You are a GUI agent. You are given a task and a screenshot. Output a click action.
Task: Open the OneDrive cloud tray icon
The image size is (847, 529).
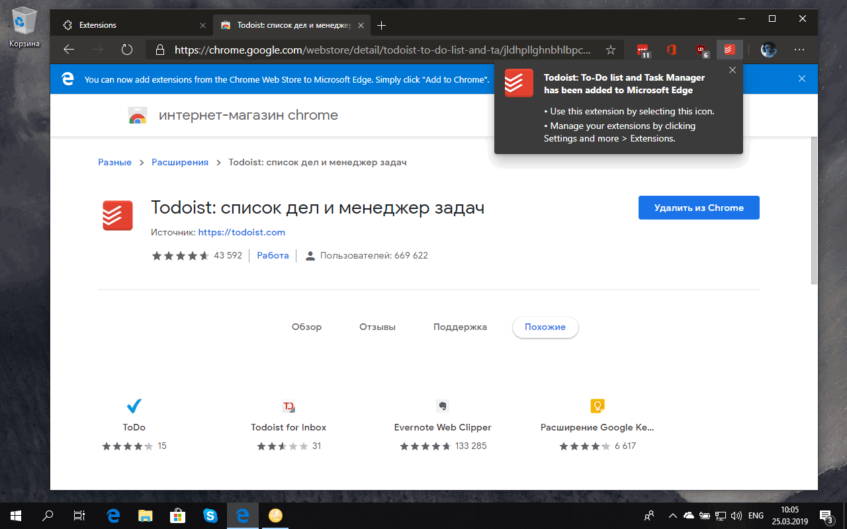pyautogui.click(x=689, y=515)
